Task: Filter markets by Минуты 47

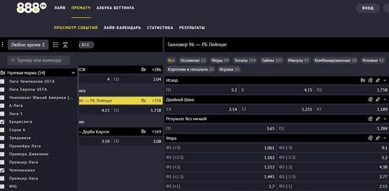Action: point(298,61)
